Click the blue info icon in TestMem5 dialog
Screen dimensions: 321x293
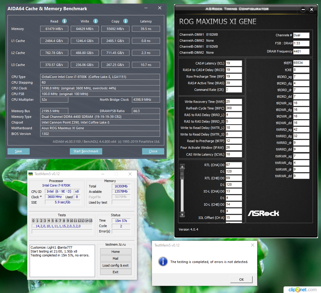tap(163, 262)
